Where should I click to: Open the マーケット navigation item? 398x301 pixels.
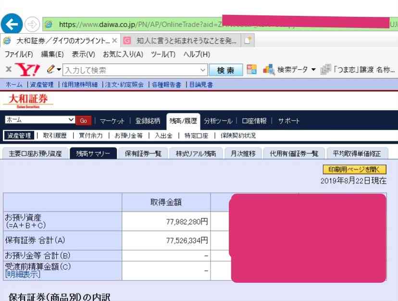point(112,121)
